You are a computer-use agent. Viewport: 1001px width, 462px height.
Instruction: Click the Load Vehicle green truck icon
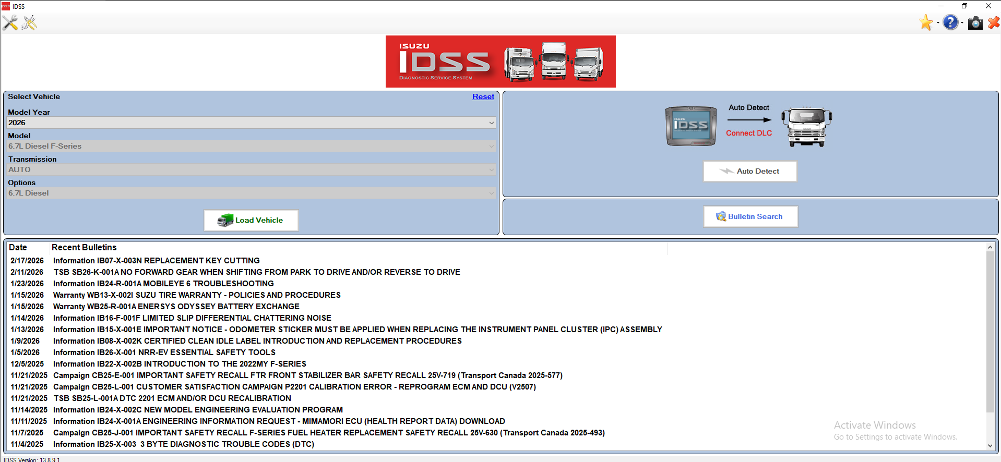[x=225, y=220]
